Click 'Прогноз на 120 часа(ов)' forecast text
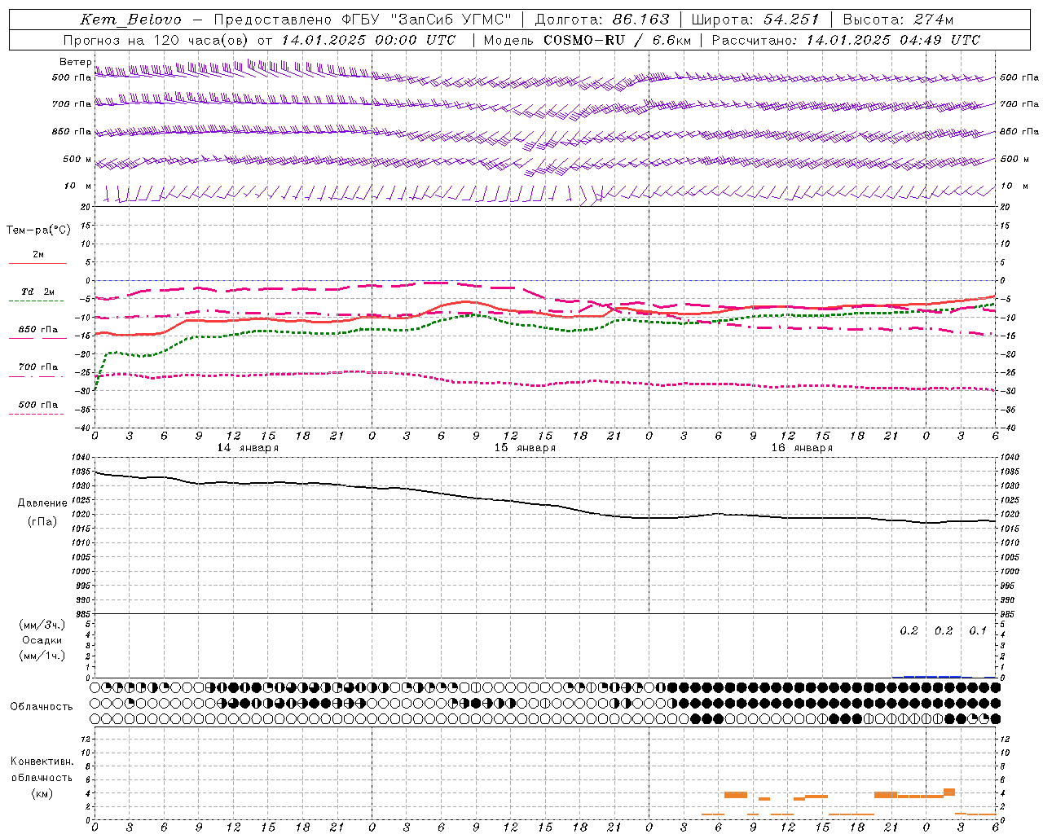The image size is (1043, 834). (156, 40)
